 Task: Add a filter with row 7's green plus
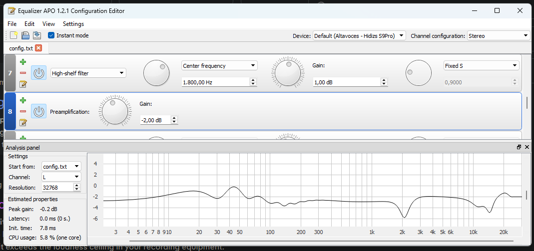pos(23,62)
